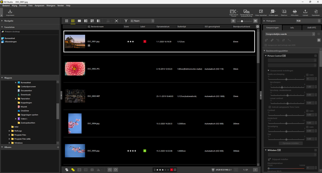Viewport: 322px width, 173px height.
Task: Click the Importeren icon
Action: (10, 13)
